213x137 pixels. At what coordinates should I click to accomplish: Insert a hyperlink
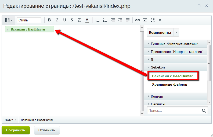[138, 20]
